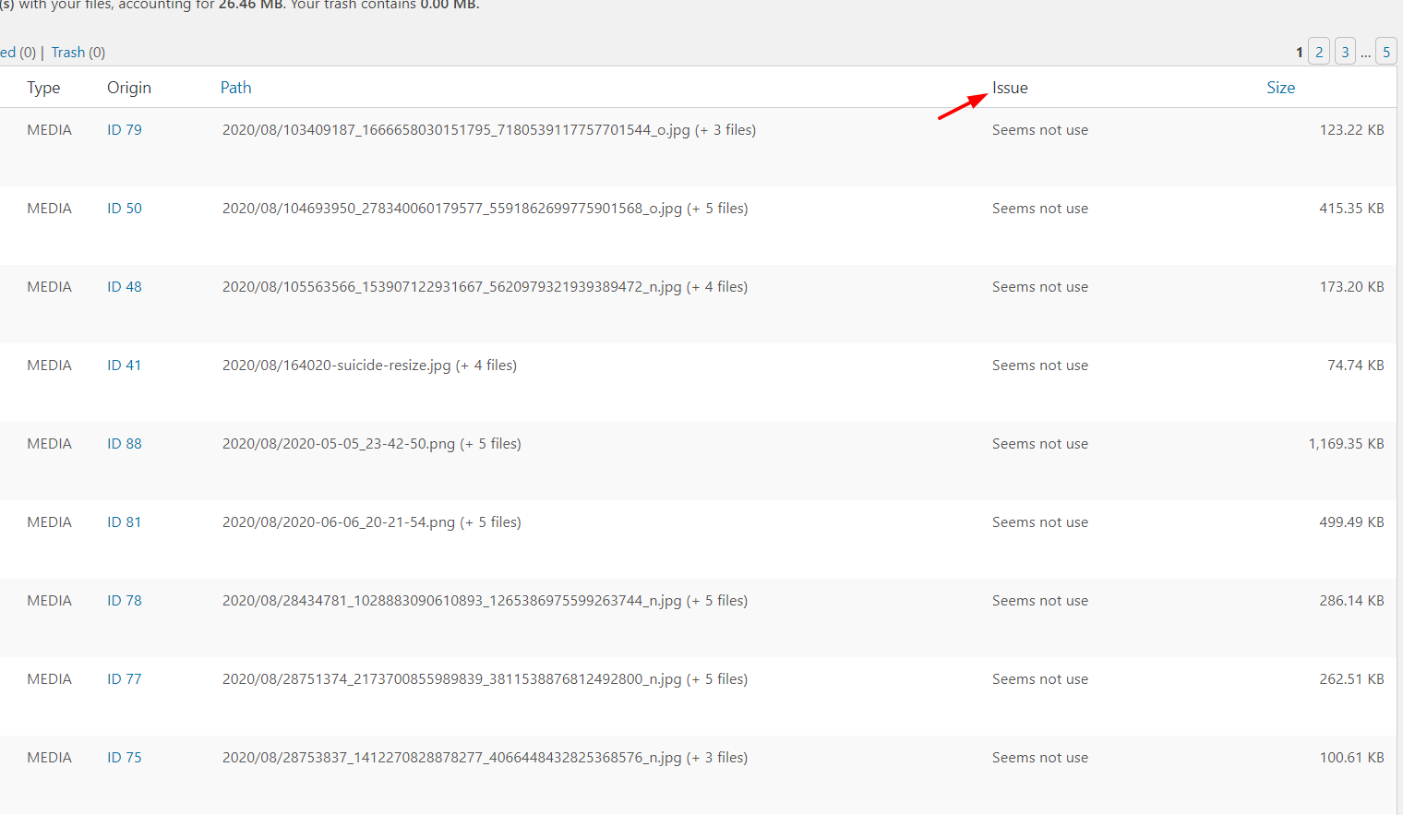
Task: Jump to page 5 of results
Action: pyautogui.click(x=1385, y=52)
